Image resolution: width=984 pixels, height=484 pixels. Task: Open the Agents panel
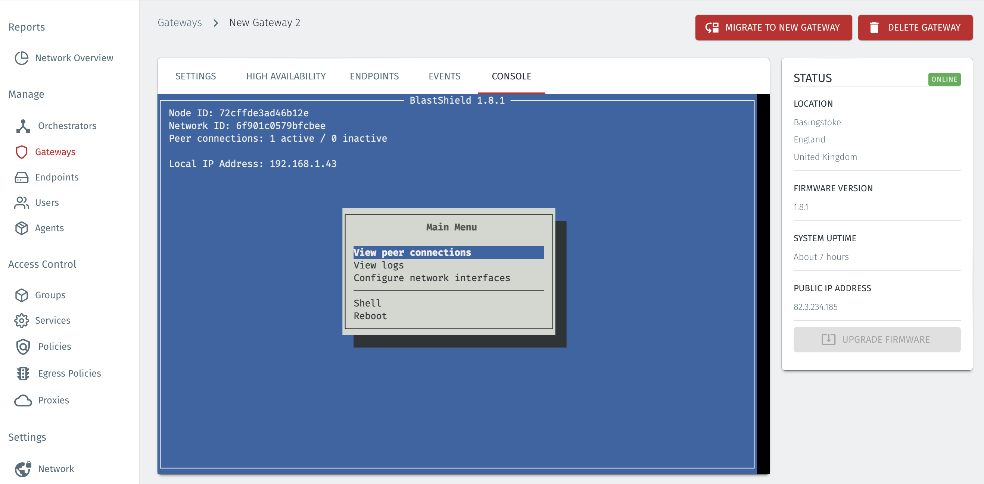[x=22, y=228]
